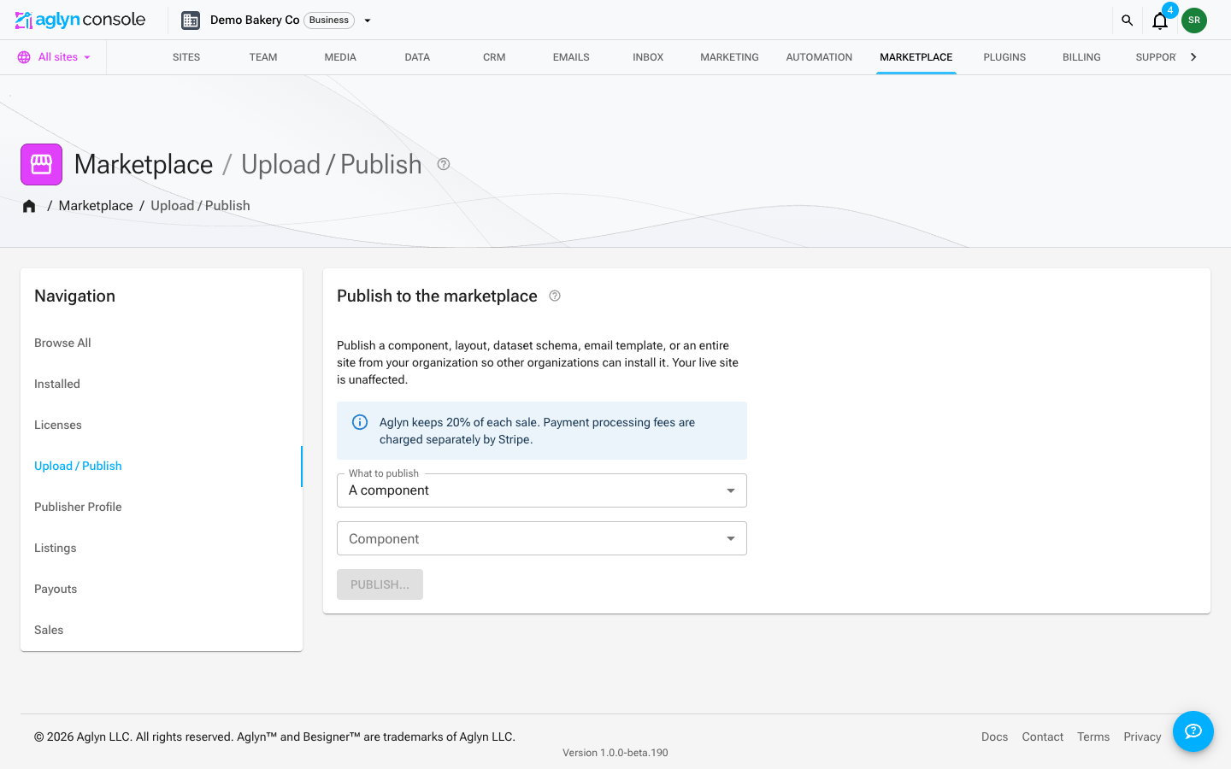Click the Marketplace breadcrumb link

(96, 206)
